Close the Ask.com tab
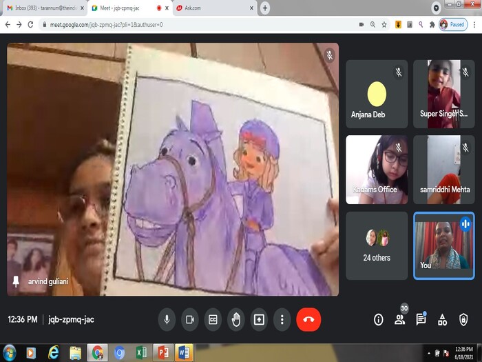This screenshot has height=362, width=482. click(x=252, y=8)
